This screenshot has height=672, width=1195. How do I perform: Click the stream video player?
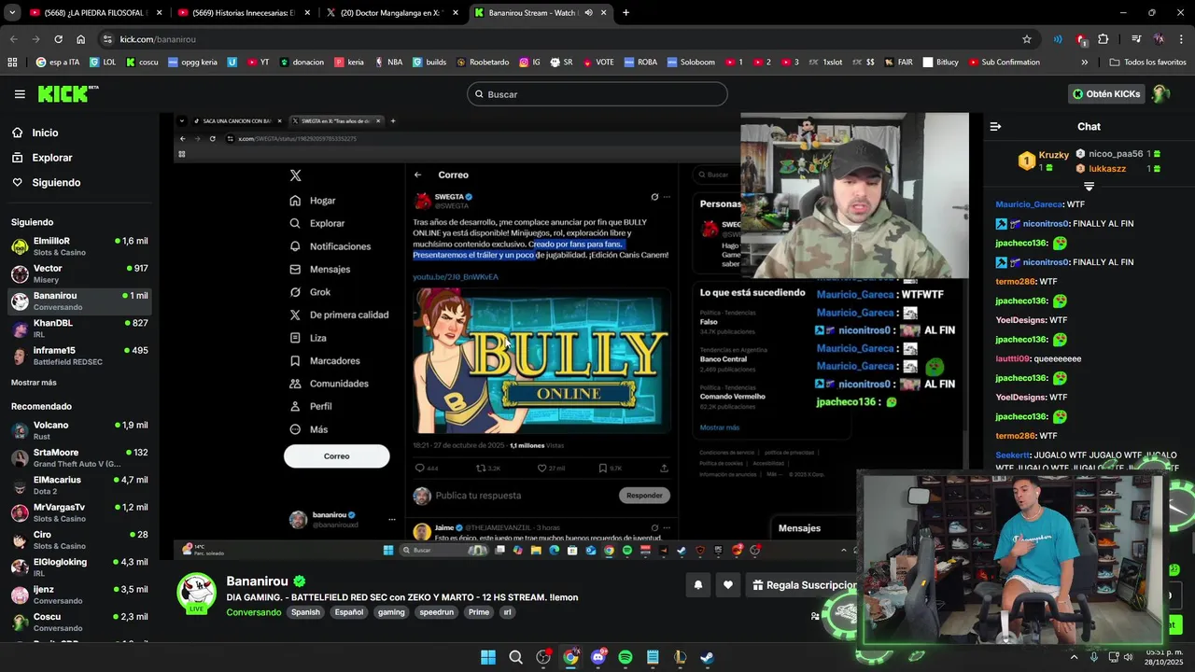click(571, 336)
